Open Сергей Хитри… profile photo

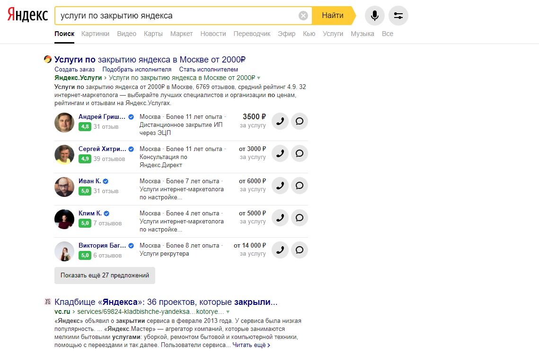tap(64, 155)
